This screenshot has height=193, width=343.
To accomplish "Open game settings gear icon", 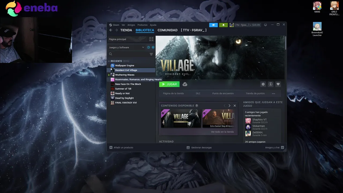I will pyautogui.click(x=263, y=84).
